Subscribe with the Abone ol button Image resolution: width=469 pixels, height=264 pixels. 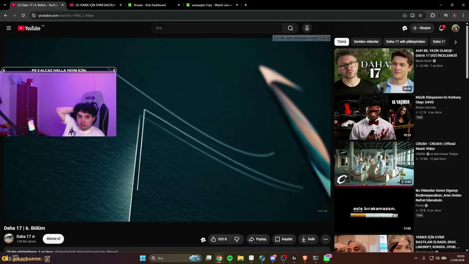click(x=53, y=239)
